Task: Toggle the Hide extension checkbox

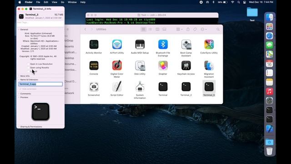Action: (20, 89)
